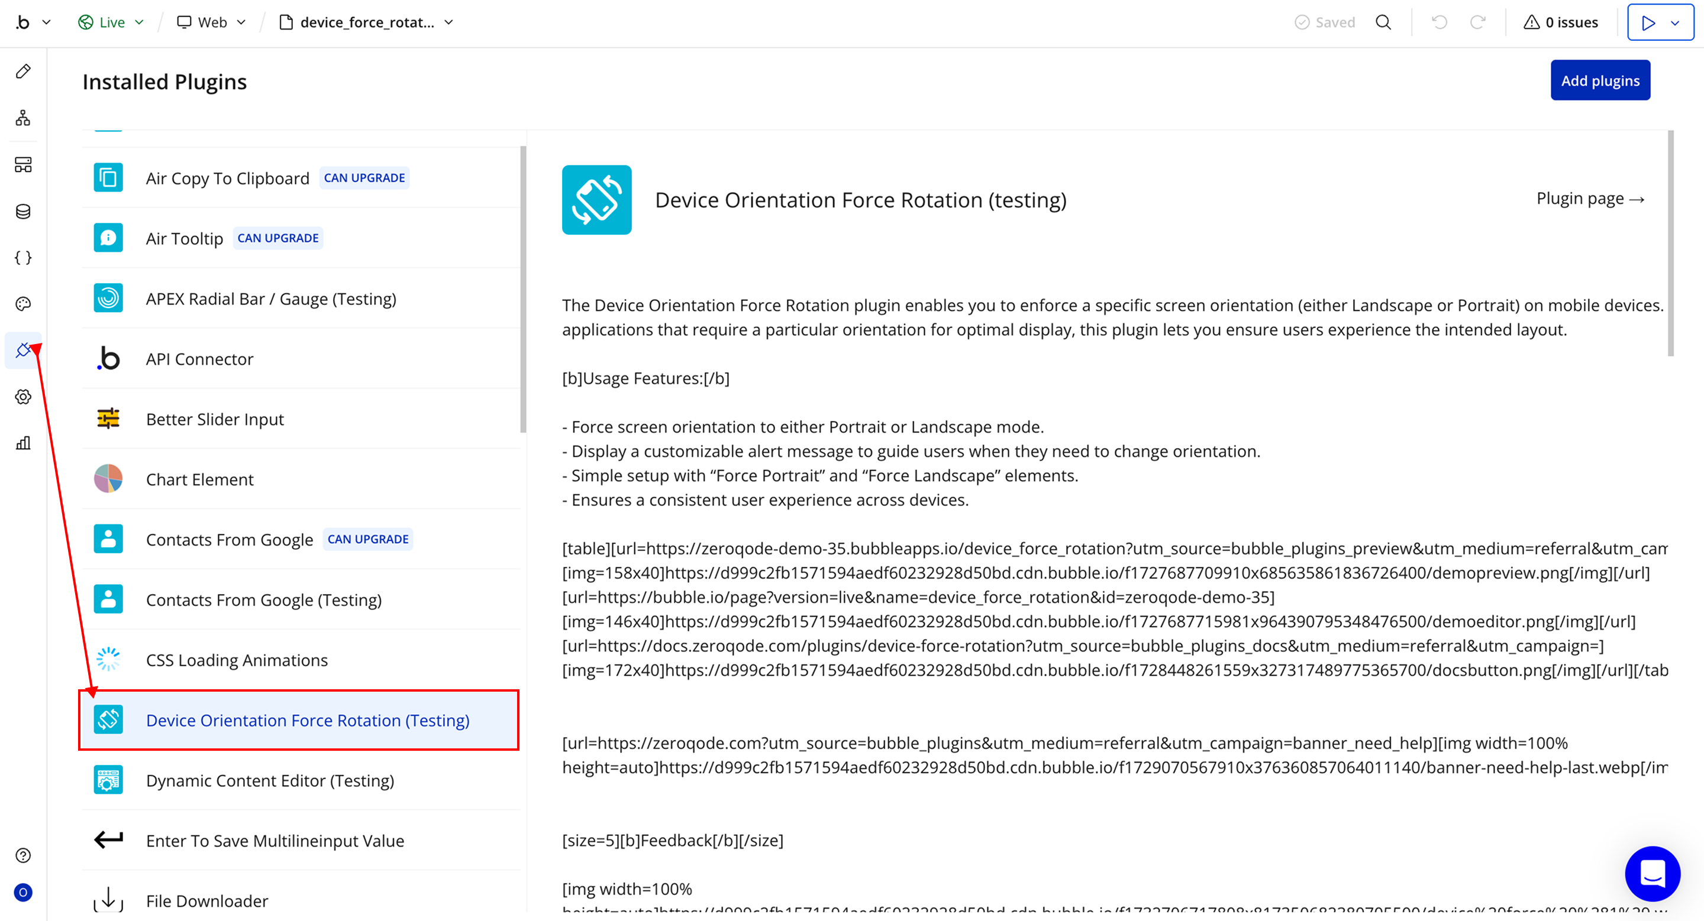
Task: Open the help question mark icon
Action: tap(23, 855)
